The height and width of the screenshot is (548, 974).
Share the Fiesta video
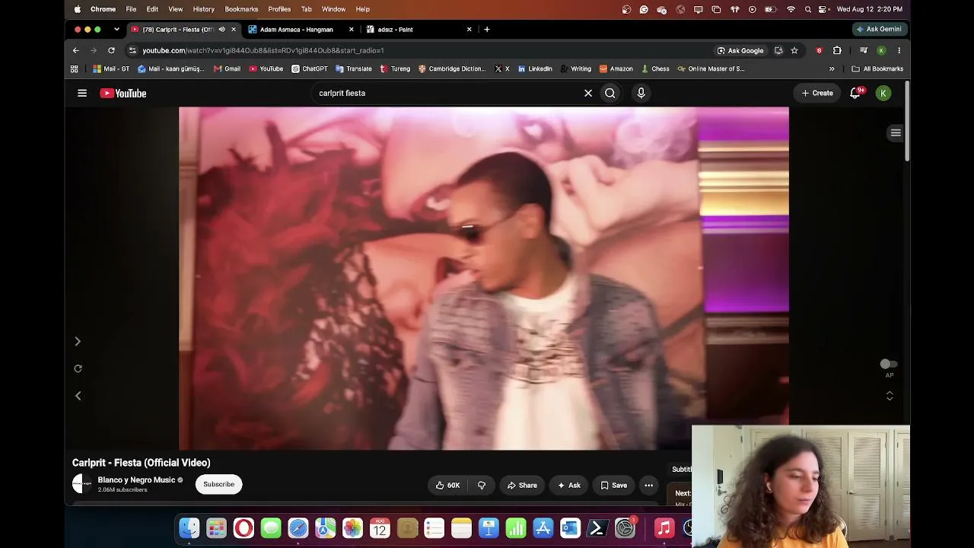click(522, 485)
